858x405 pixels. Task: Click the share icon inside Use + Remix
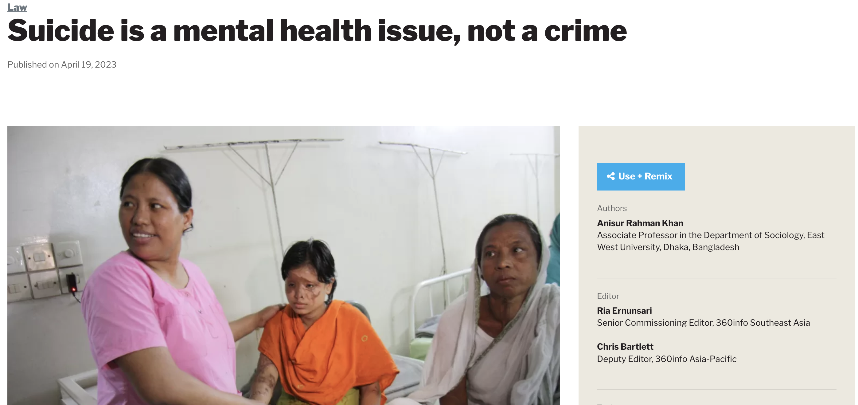610,176
